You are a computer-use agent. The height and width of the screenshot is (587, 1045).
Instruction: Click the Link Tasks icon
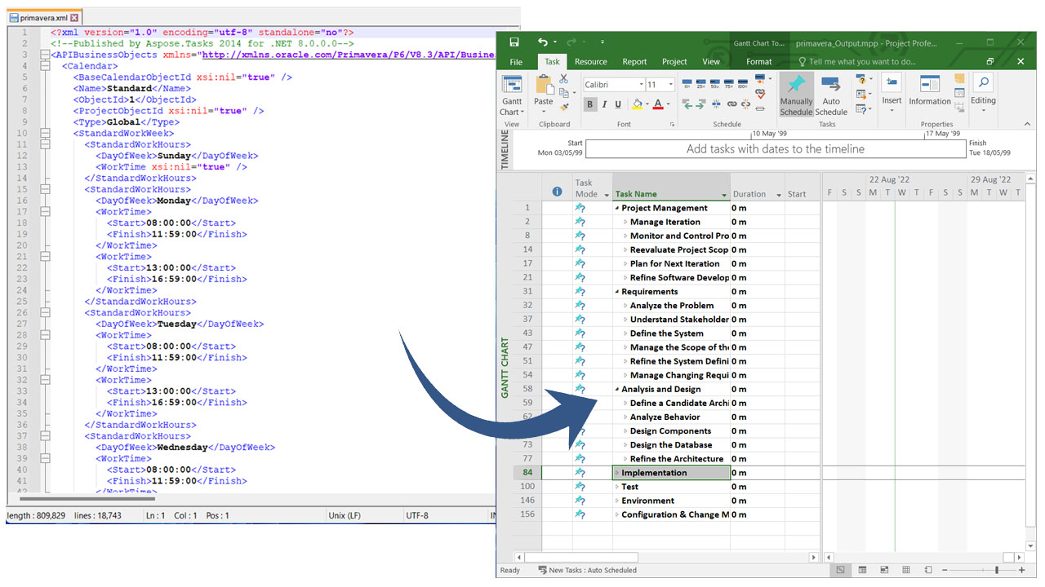click(x=732, y=104)
